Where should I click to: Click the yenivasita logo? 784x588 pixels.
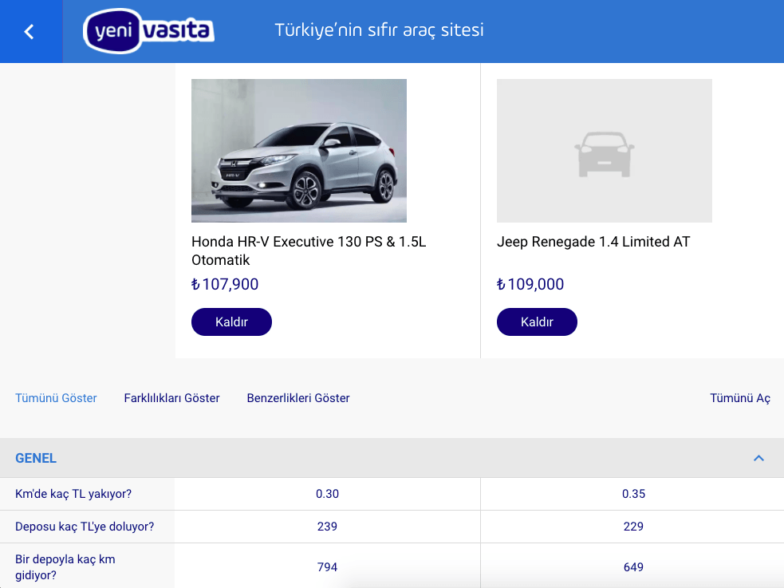[147, 31]
